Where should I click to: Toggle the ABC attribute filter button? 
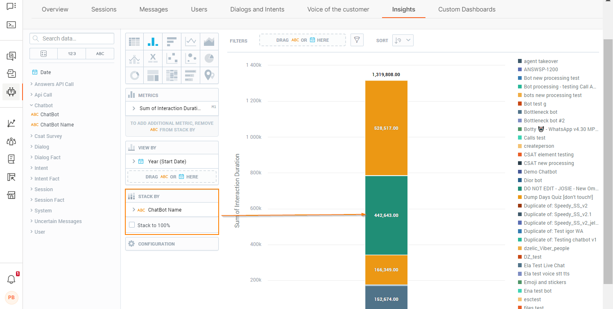tap(100, 53)
